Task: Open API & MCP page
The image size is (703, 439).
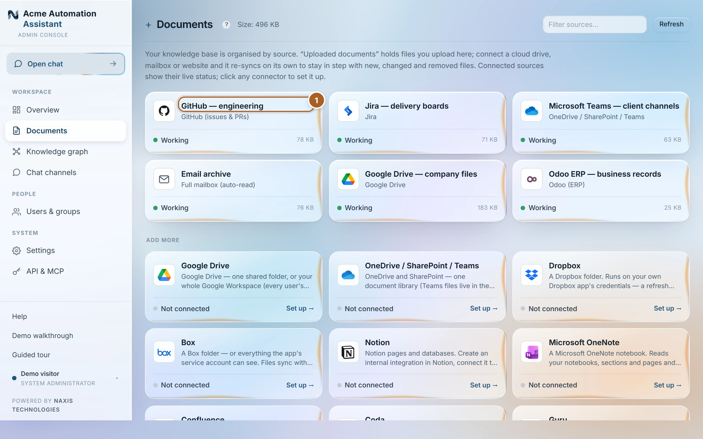Action: pos(66,271)
